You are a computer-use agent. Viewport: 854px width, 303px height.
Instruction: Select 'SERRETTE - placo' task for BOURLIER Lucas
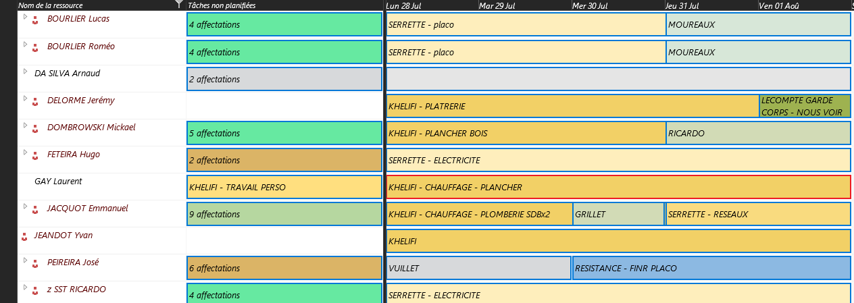526,25
